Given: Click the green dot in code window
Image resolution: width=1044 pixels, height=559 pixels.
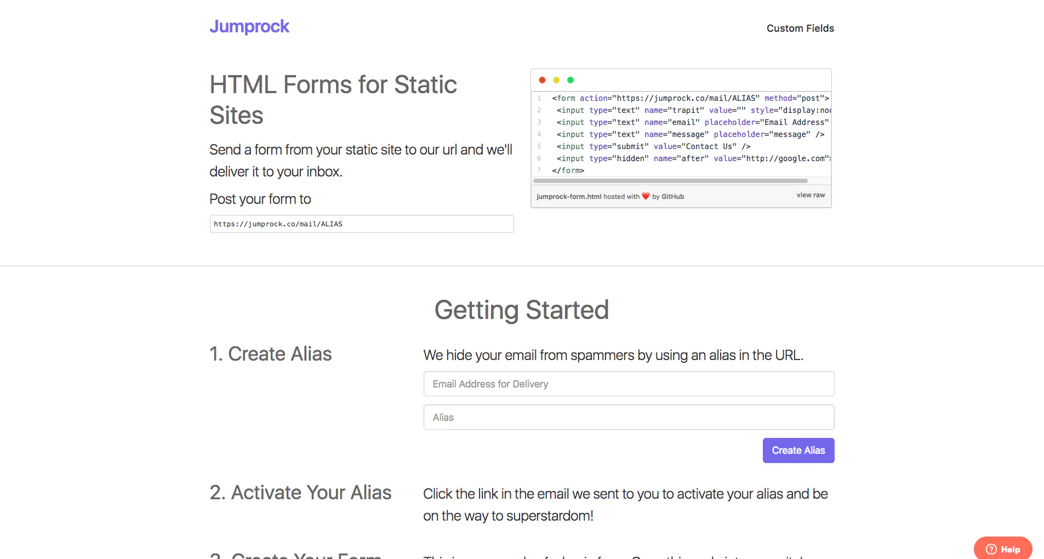Looking at the screenshot, I should (x=571, y=80).
